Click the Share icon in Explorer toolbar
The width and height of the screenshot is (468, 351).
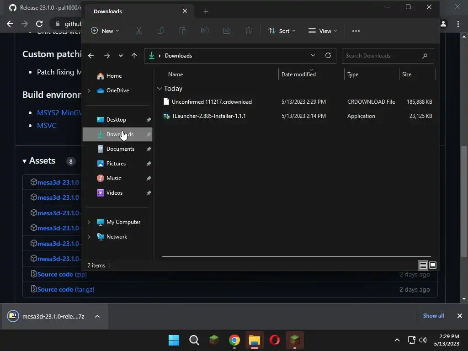pyautogui.click(x=227, y=31)
